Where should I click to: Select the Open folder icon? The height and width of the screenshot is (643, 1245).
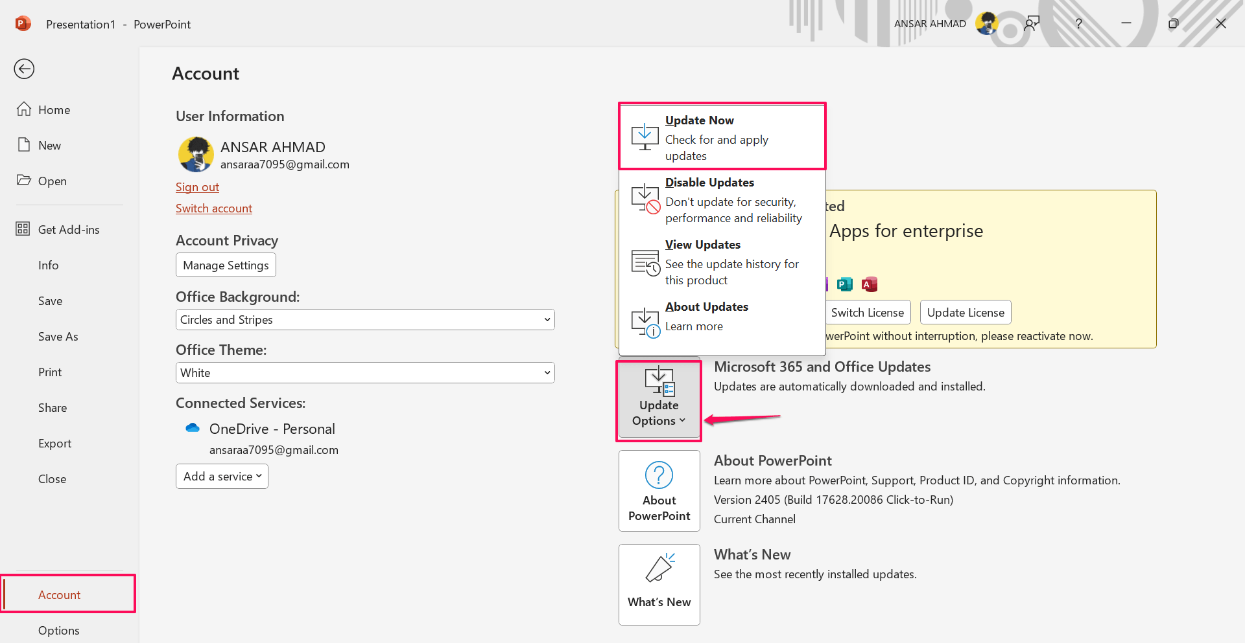[24, 180]
